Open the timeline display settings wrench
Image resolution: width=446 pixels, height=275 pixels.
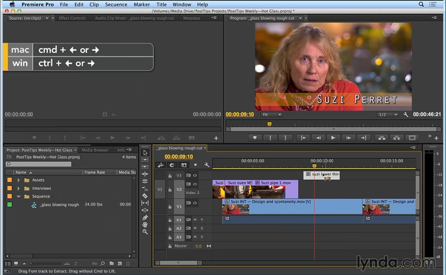[x=207, y=165]
